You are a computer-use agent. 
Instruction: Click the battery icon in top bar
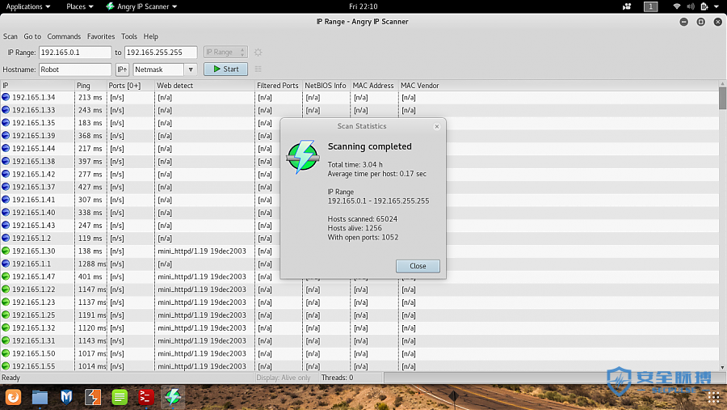coord(704,6)
